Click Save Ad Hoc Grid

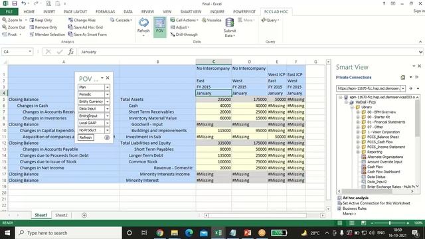coord(86,27)
